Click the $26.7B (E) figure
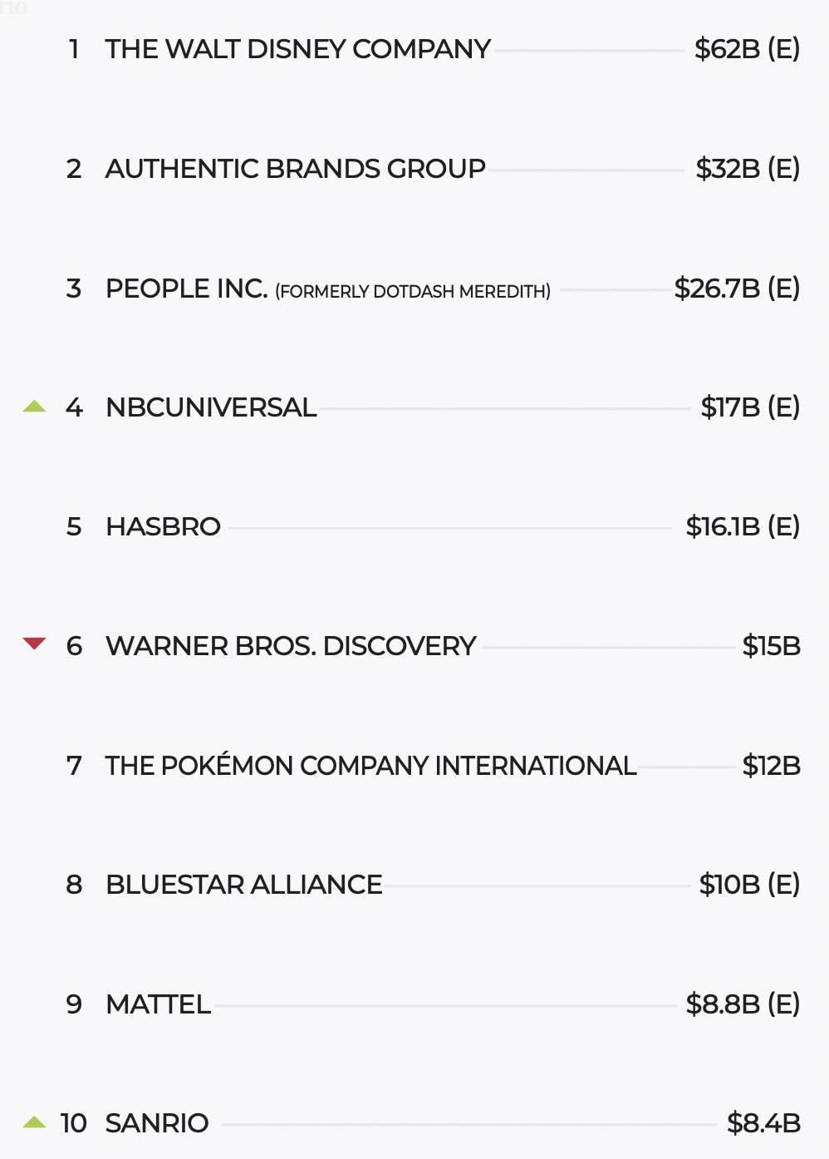Screen dimensions: 829x1159 (737, 289)
